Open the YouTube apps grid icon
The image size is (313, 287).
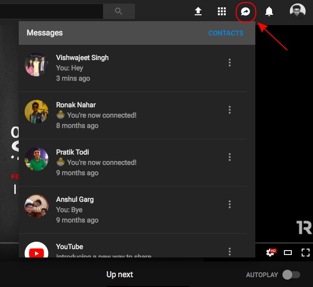tap(222, 11)
